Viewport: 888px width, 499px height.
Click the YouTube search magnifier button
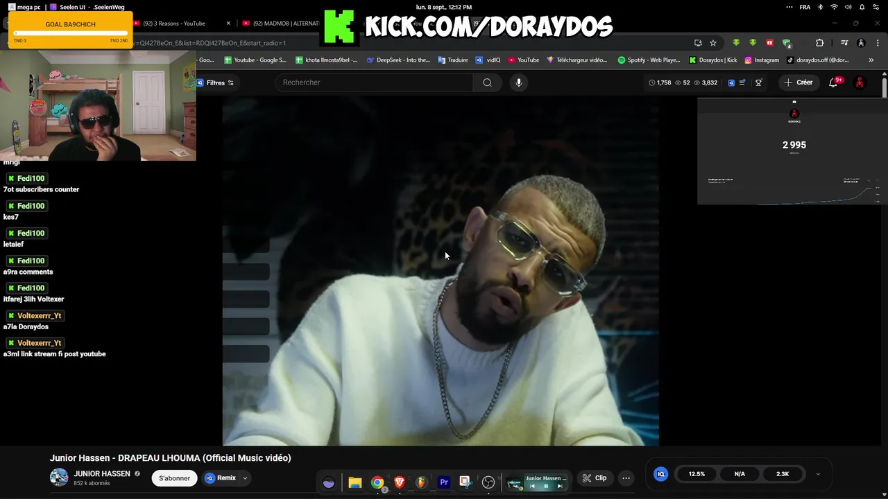pos(487,82)
